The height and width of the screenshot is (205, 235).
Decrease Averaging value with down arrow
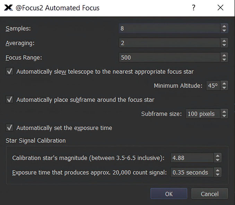224,45
